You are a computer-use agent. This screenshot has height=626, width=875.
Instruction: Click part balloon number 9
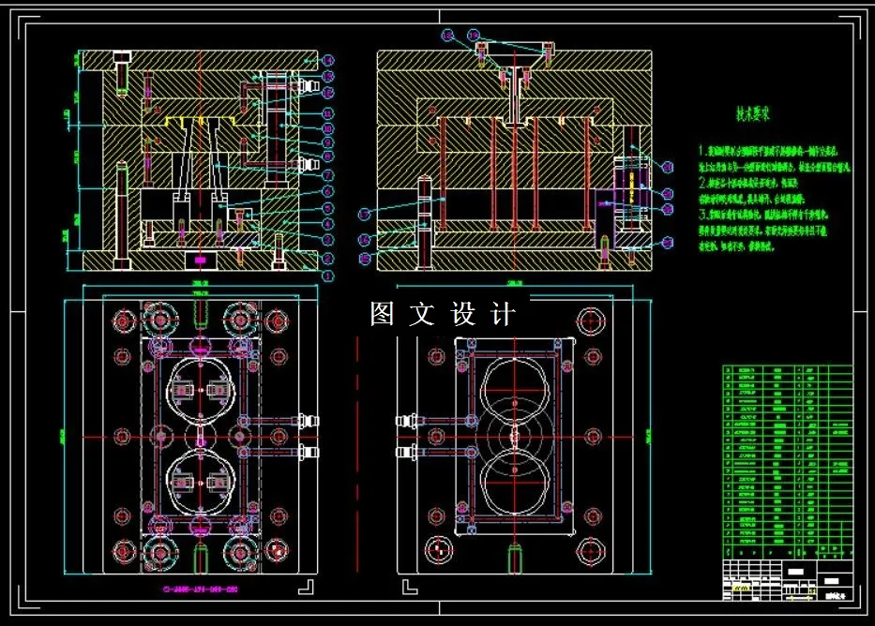click(x=328, y=143)
